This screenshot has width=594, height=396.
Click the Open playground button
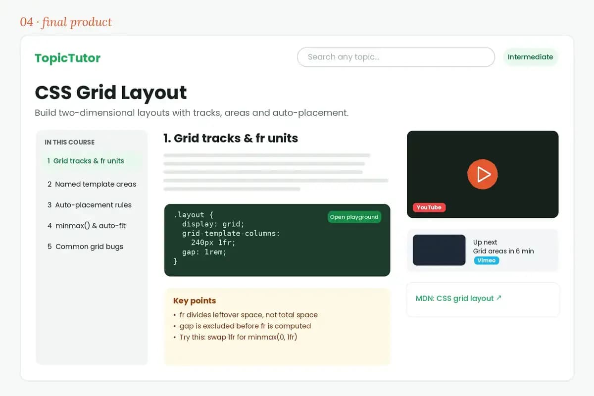point(354,217)
